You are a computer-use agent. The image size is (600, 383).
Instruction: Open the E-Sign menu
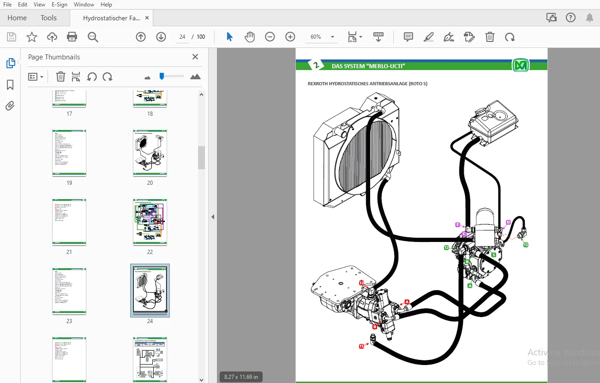60,5
